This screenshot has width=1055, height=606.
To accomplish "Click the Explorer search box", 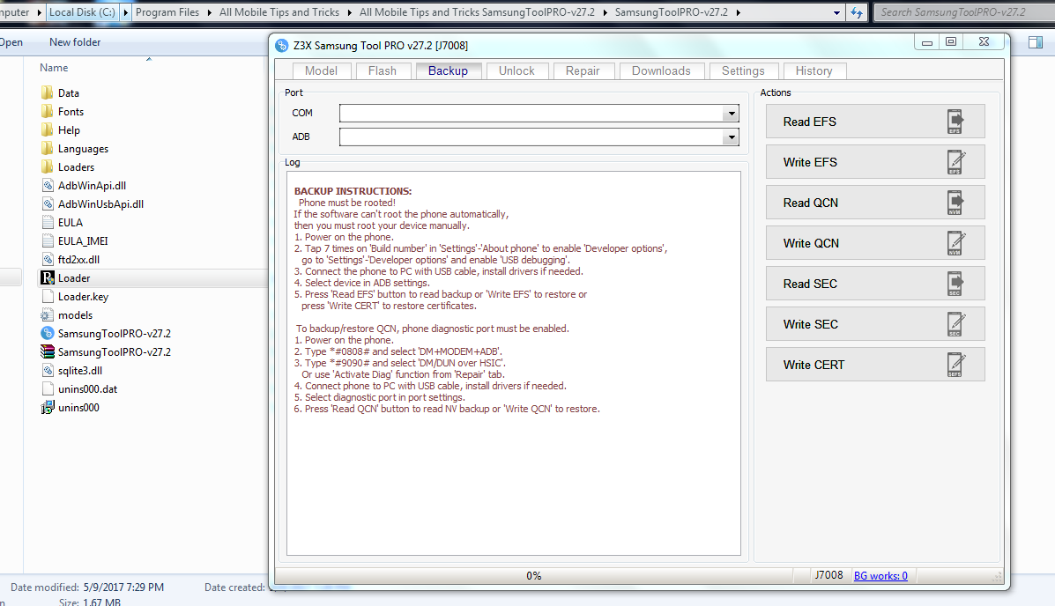I will coord(963,12).
